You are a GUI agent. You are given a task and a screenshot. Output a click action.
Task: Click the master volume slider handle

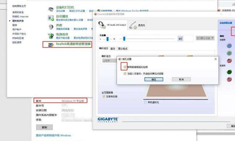[124, 39]
